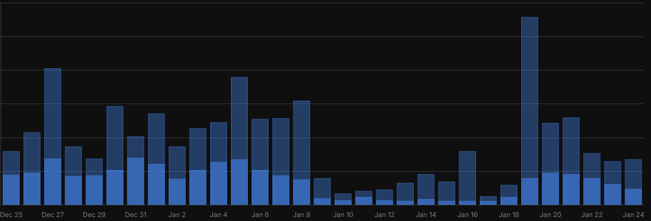The height and width of the screenshot is (221, 651).
Task: Click the "Jan 8" date label
Action: (301, 215)
